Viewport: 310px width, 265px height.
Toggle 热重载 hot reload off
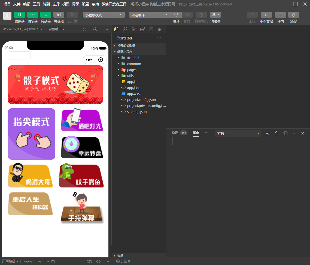point(56,29)
